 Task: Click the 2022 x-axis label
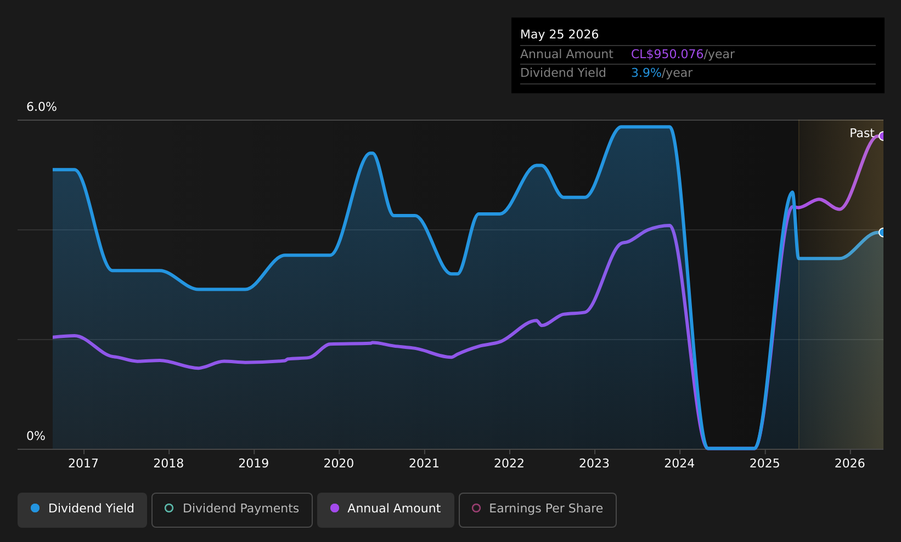(x=509, y=464)
